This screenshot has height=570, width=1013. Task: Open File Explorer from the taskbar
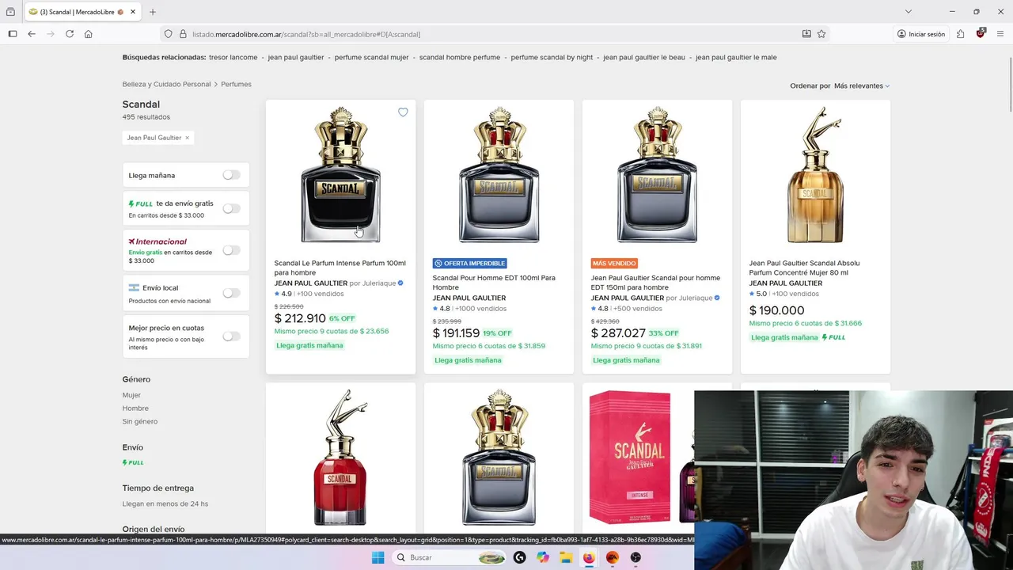click(x=566, y=557)
